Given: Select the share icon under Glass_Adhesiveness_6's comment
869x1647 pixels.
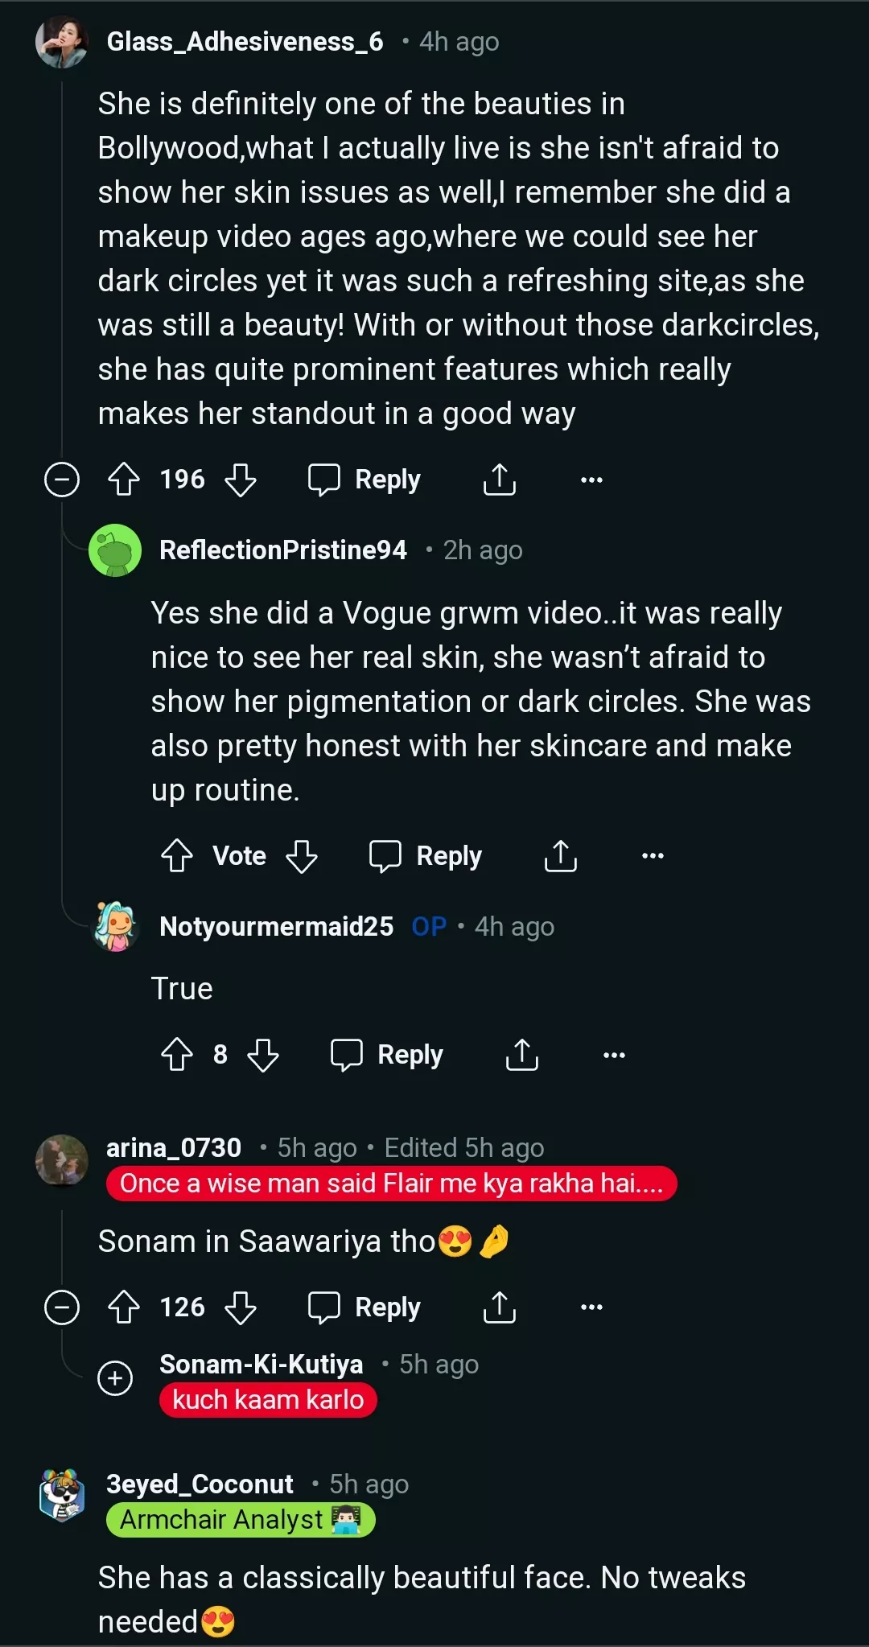Looking at the screenshot, I should [x=500, y=479].
